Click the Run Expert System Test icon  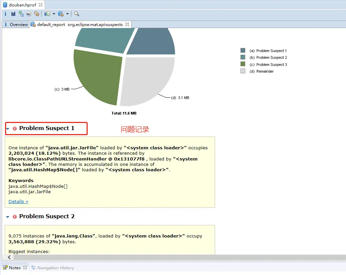point(47,14)
